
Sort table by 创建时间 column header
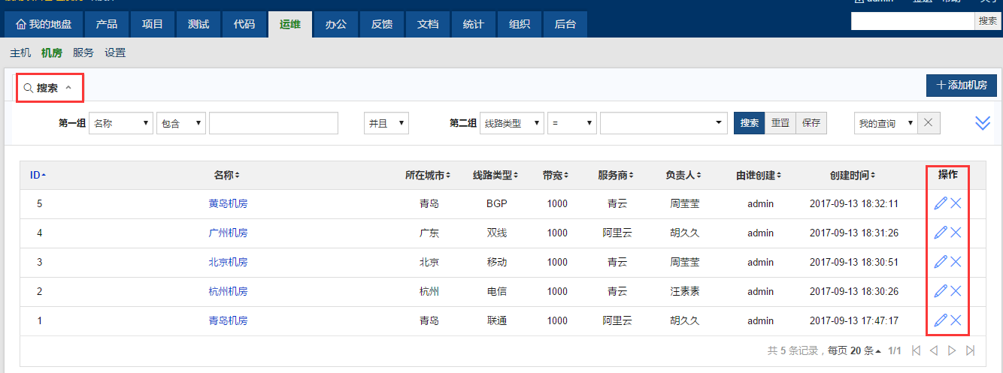click(x=852, y=175)
